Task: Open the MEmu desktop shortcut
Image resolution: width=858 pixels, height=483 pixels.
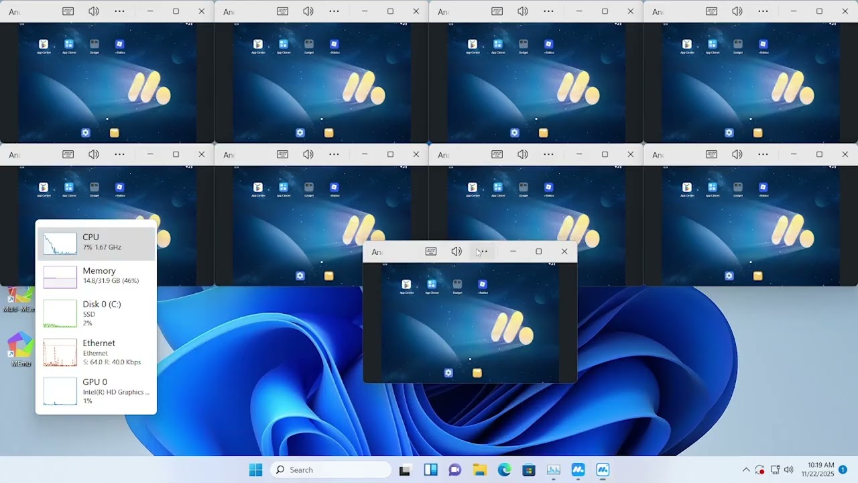Action: (x=20, y=349)
